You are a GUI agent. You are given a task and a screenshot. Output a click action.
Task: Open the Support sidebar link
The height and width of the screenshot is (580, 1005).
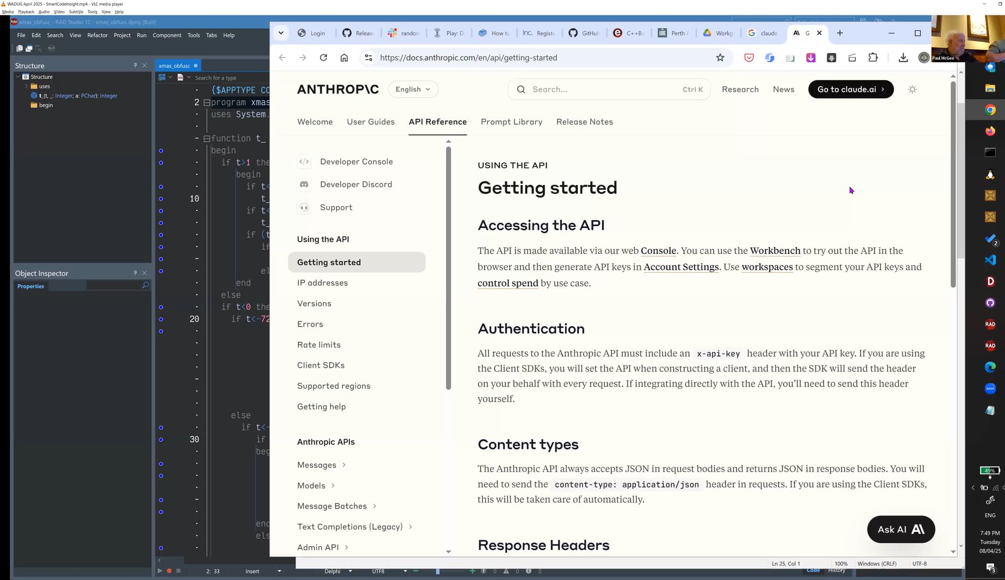(x=336, y=207)
